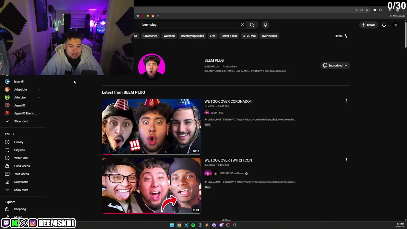The width and height of the screenshot is (407, 229).
Task: Open the Windows Start button
Action: (172, 225)
